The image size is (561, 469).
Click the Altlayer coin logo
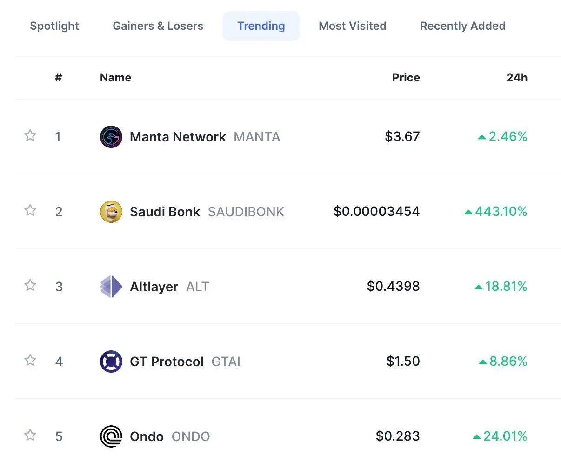click(x=111, y=287)
